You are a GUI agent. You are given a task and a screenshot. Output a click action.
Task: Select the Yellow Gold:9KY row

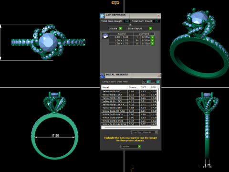click(x=129, y=91)
